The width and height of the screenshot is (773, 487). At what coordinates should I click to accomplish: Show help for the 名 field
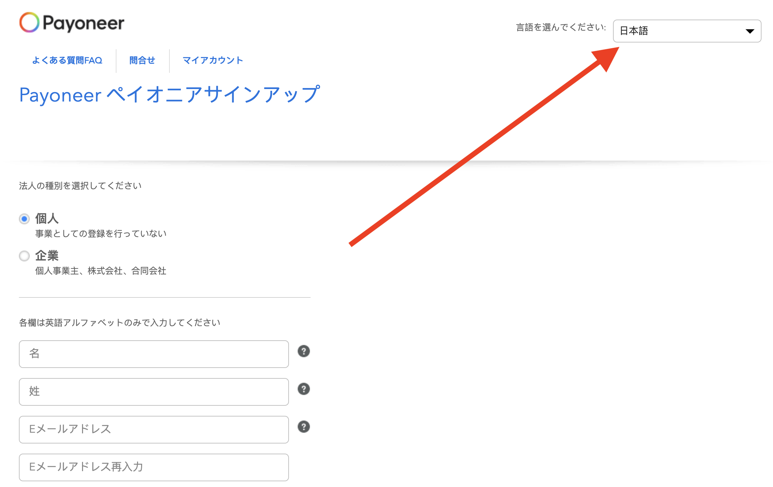tap(304, 351)
